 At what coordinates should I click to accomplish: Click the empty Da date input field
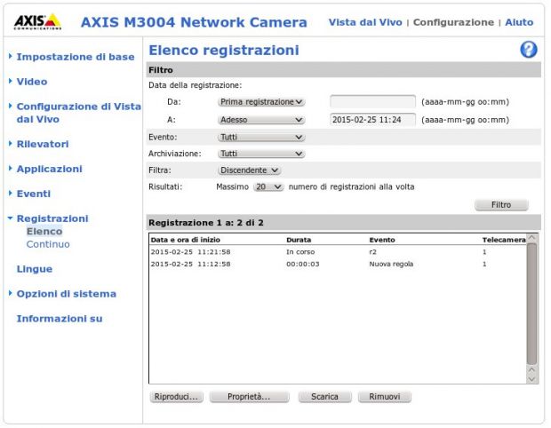(x=373, y=102)
